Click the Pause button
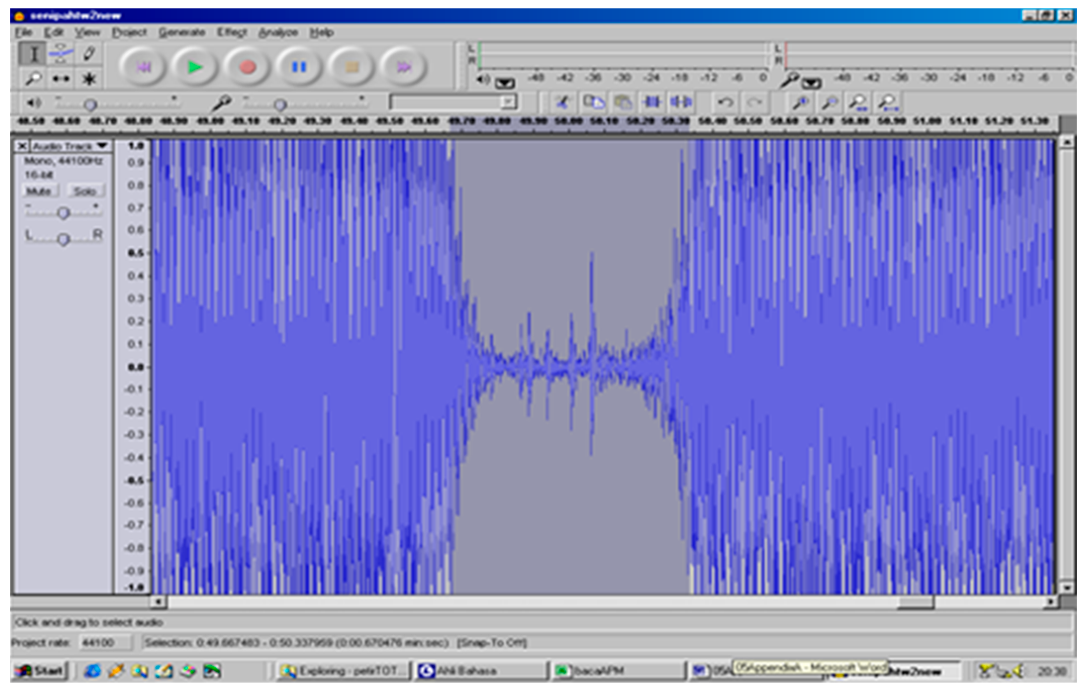Viewport: 1087px width, 693px height. click(299, 66)
